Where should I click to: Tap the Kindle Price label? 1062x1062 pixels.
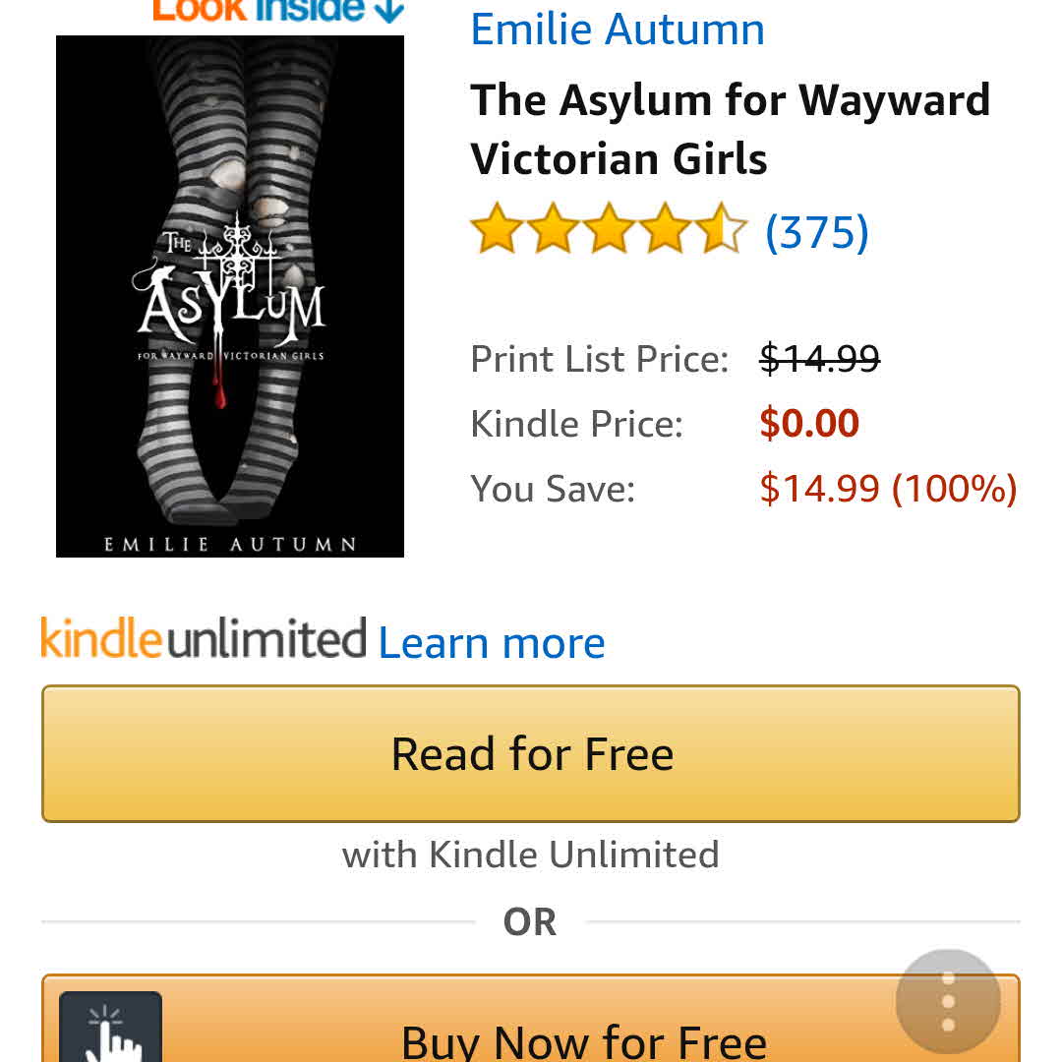point(576,425)
